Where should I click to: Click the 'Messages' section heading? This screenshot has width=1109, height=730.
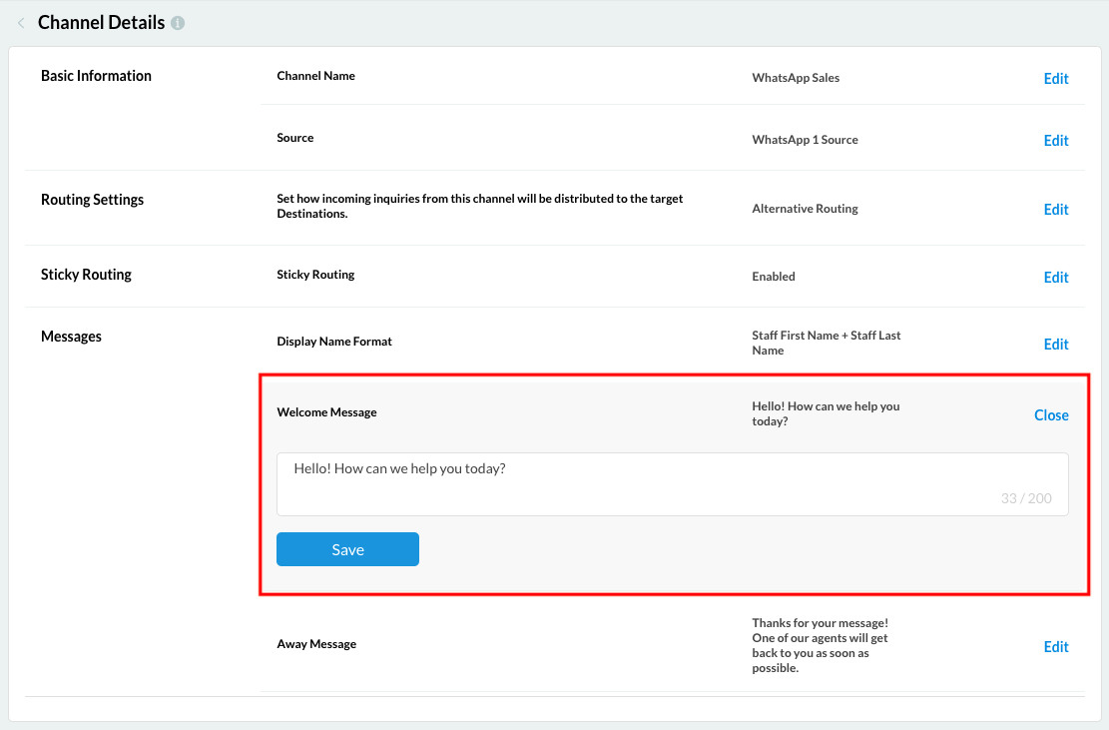[x=71, y=336]
